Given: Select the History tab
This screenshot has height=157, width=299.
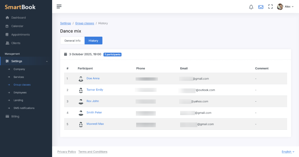Looking at the screenshot, I should 93,41.
